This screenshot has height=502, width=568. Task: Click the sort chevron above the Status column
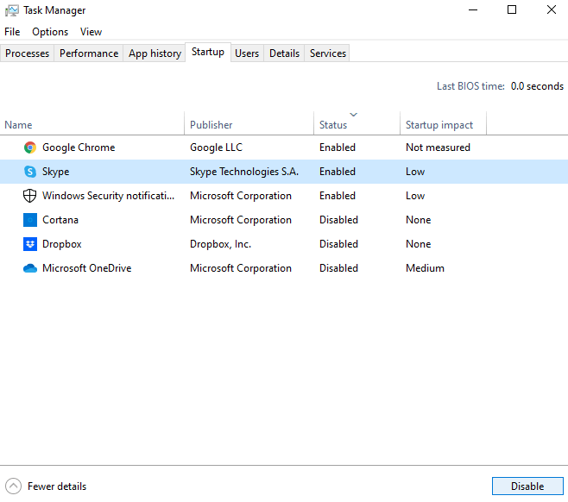[x=354, y=115]
